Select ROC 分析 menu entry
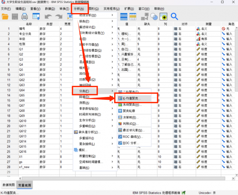 (x=131, y=143)
